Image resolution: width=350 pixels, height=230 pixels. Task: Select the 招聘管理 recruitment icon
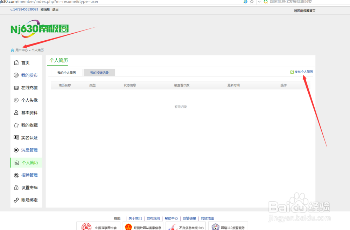click(16, 175)
